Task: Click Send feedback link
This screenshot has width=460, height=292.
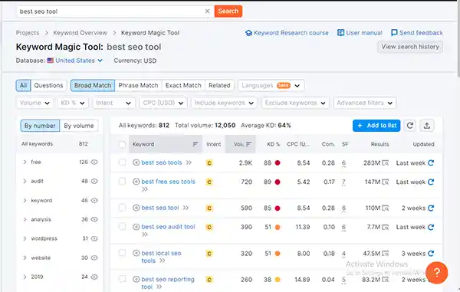Action: click(417, 33)
